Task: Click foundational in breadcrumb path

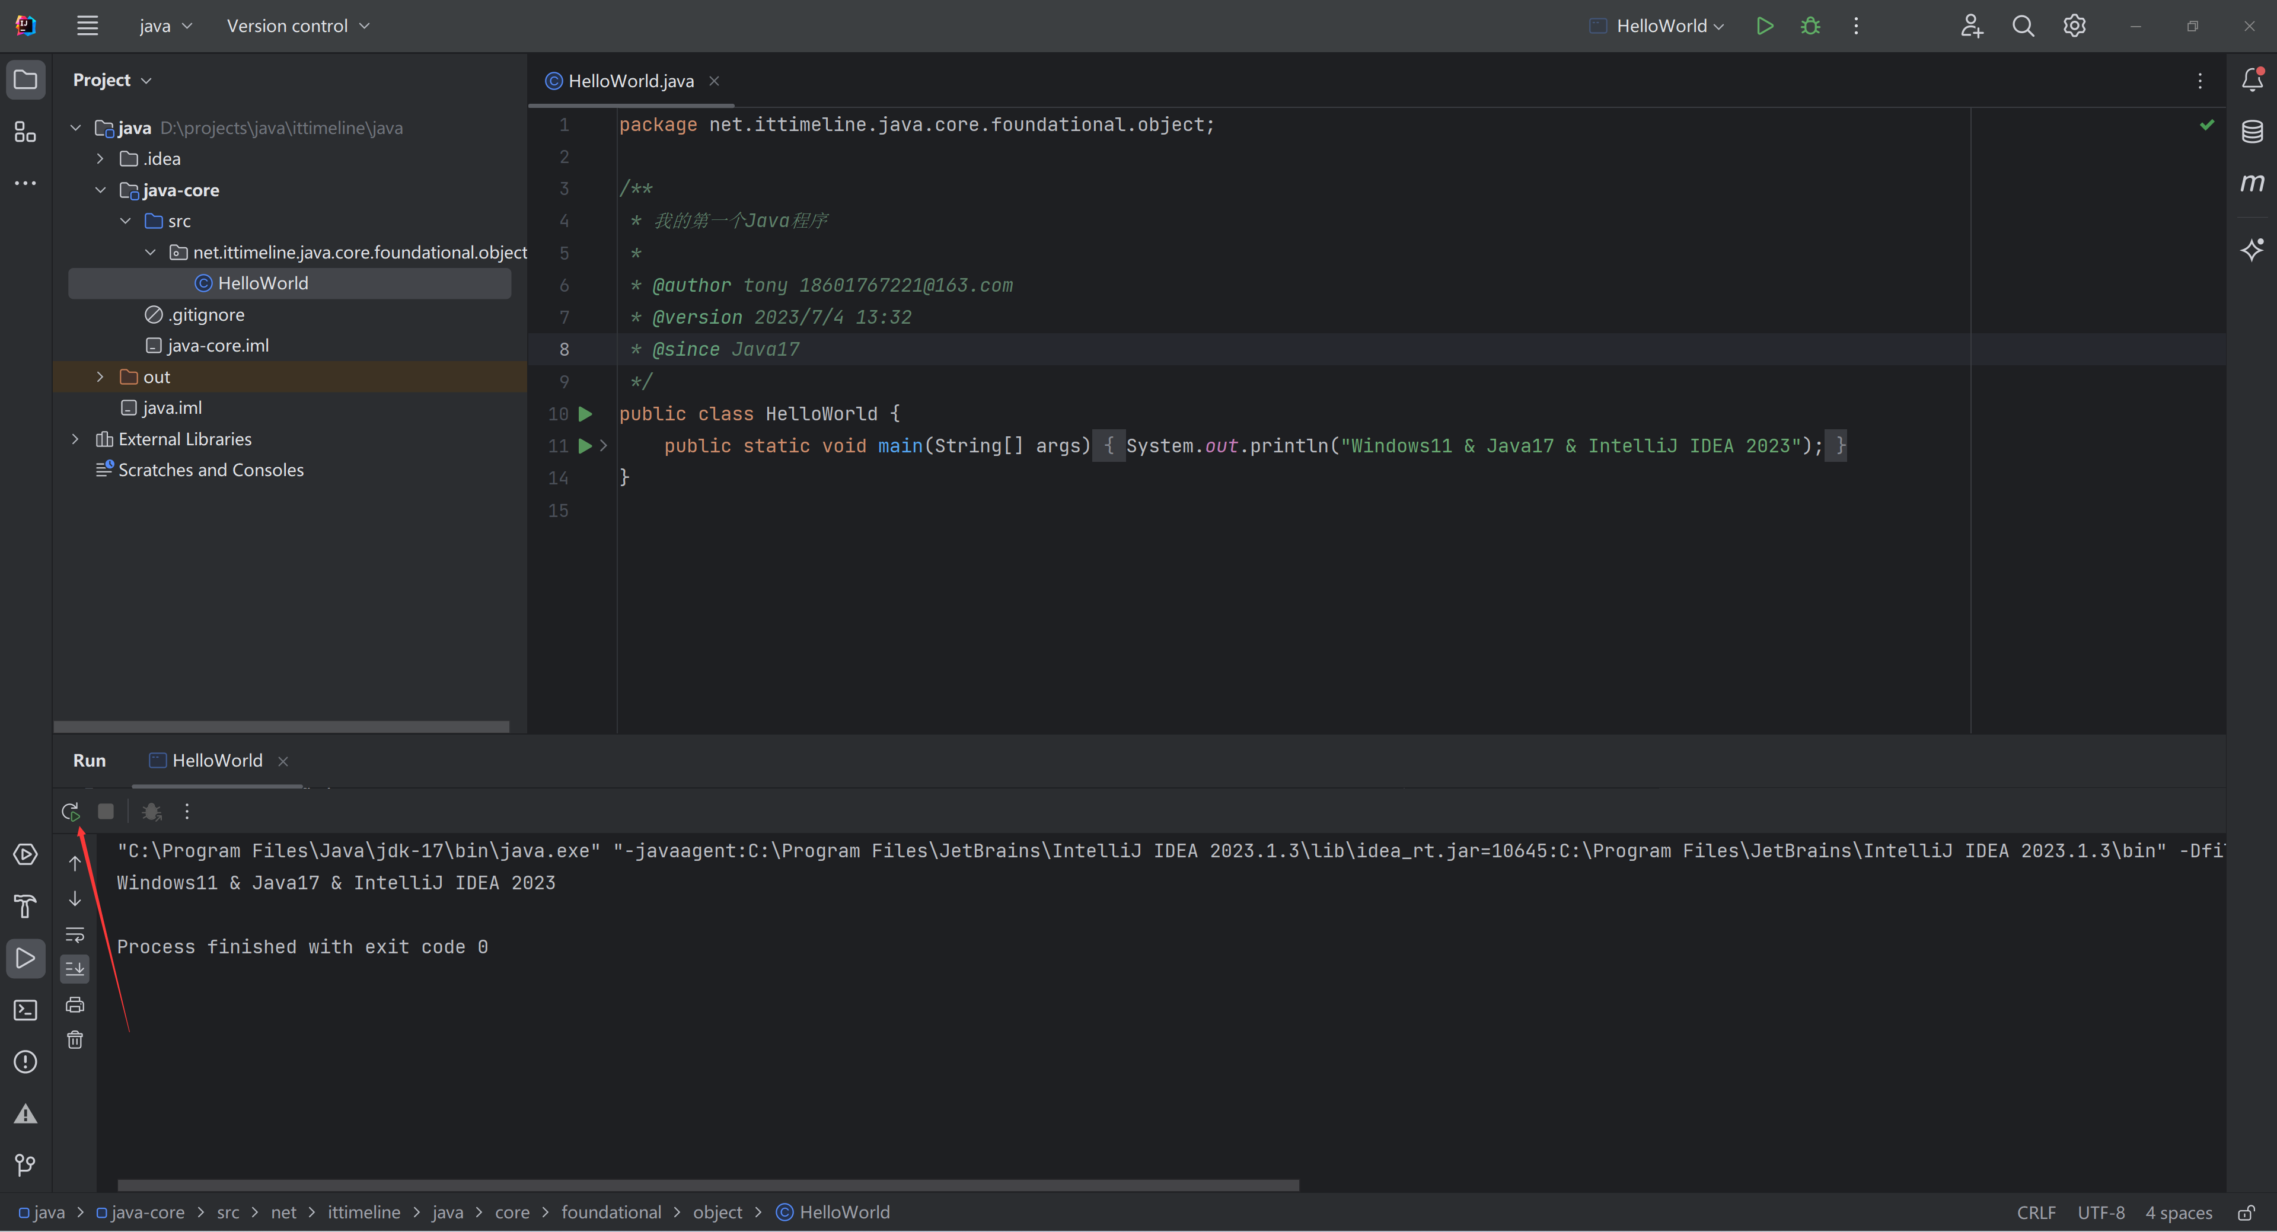Action: (x=611, y=1212)
